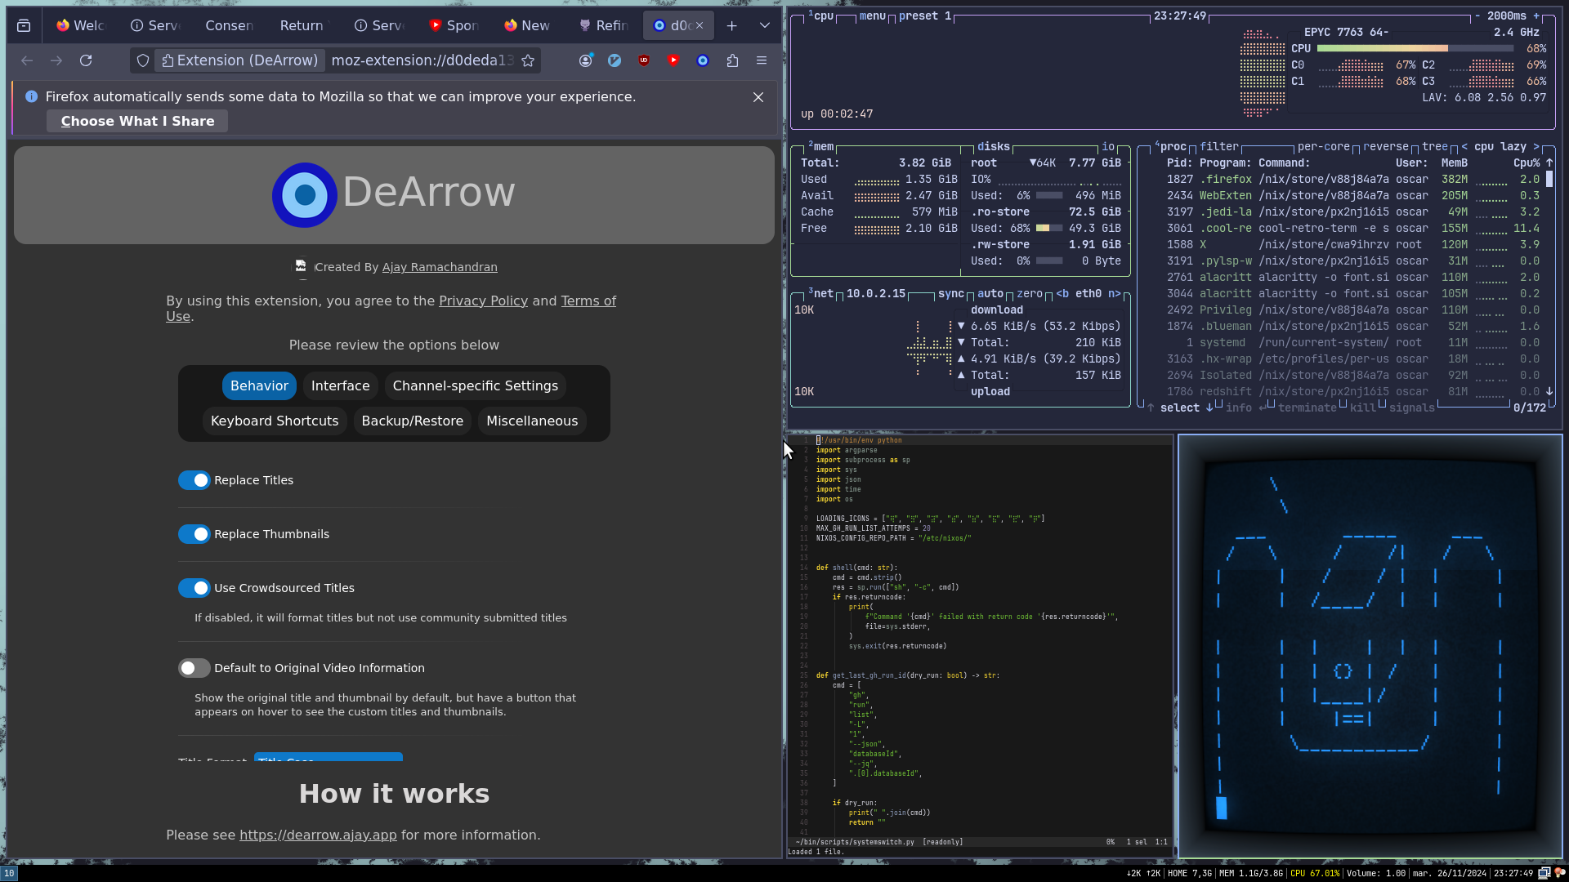Click the tracking protection shield icon
This screenshot has height=882, width=1569.
click(x=143, y=60)
